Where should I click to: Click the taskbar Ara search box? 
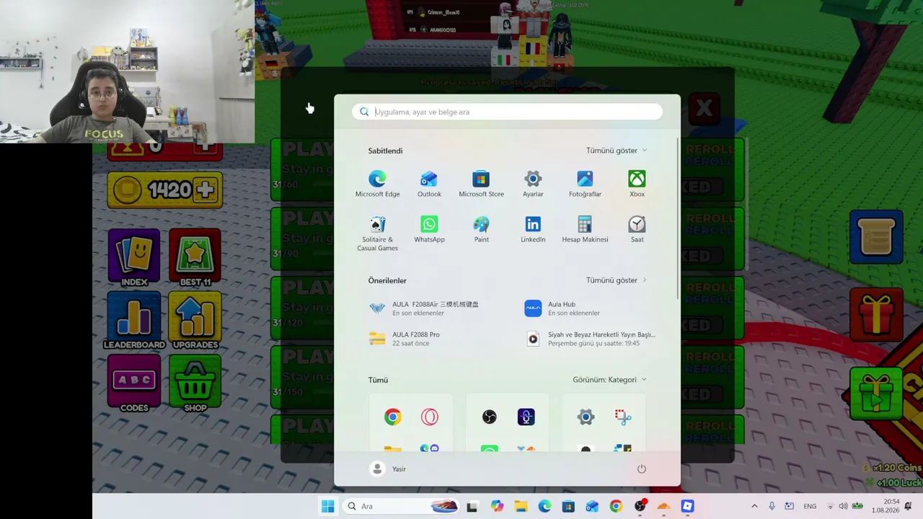[x=401, y=506]
